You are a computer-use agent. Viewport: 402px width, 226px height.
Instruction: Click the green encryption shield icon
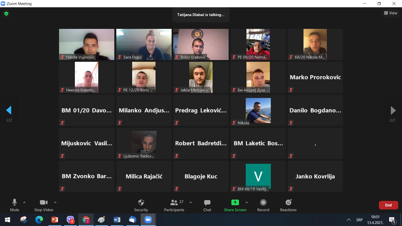coord(6,14)
